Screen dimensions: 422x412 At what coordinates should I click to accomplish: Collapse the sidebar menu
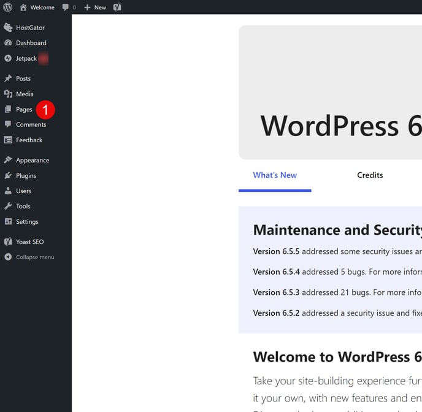coord(29,257)
